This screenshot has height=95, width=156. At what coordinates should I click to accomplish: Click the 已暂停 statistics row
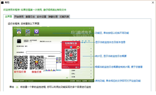(81, 70)
